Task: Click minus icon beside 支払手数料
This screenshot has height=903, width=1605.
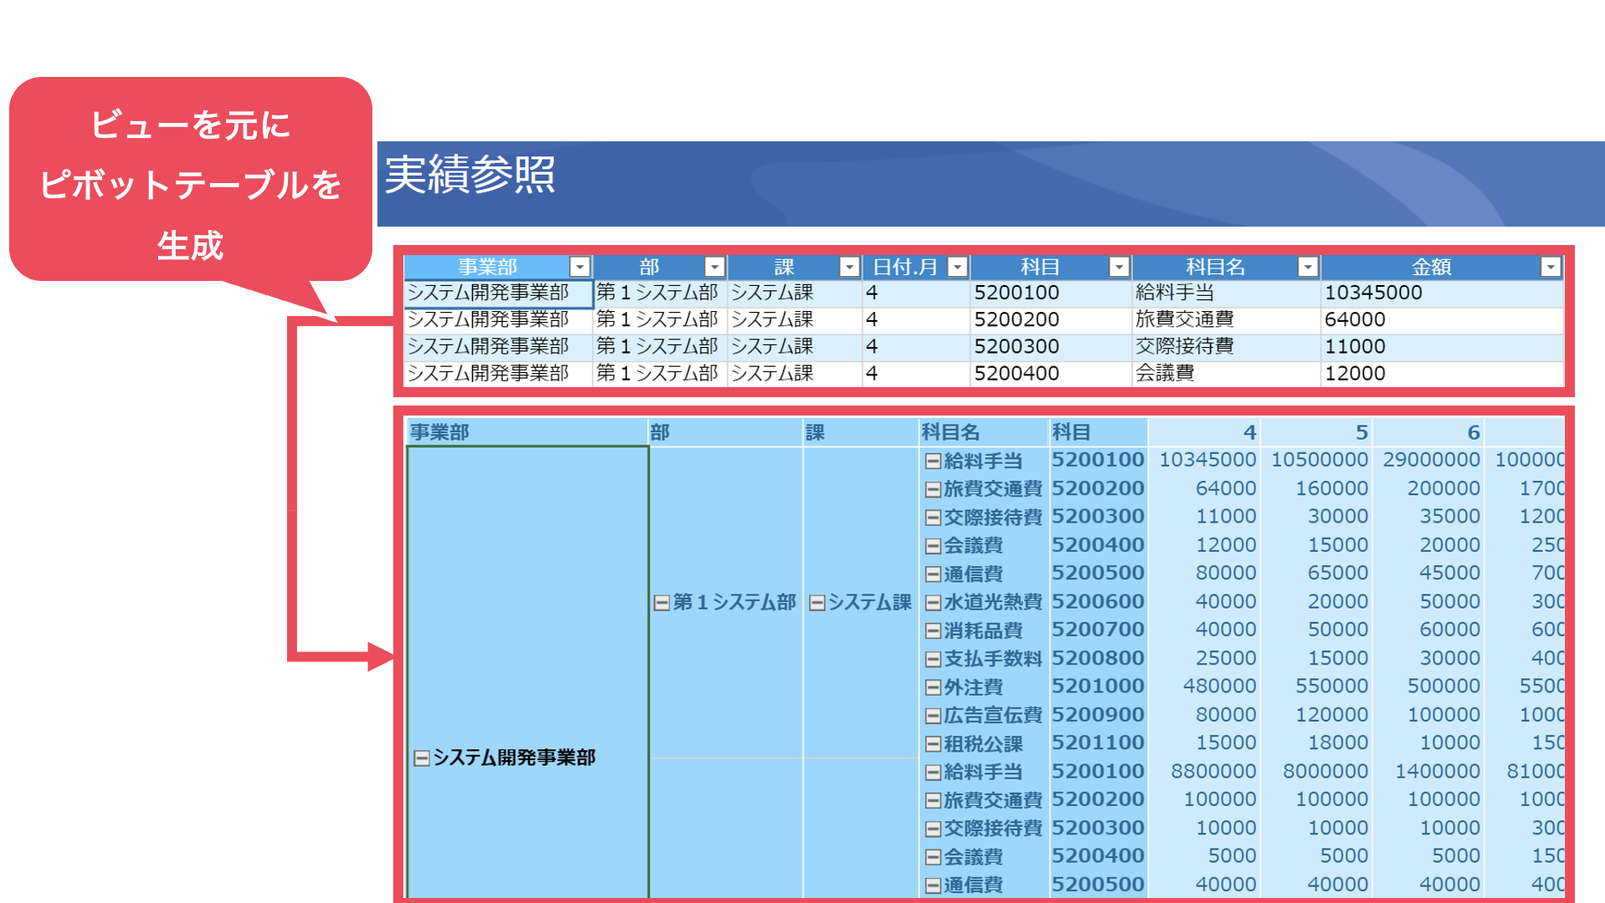Action: 932,660
